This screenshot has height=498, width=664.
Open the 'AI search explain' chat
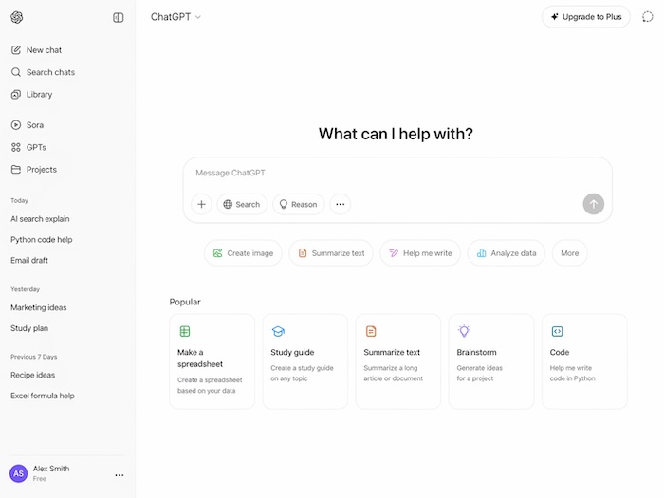pos(40,219)
